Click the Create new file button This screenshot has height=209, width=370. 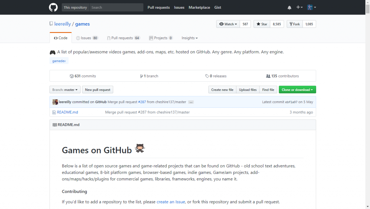pos(222,90)
